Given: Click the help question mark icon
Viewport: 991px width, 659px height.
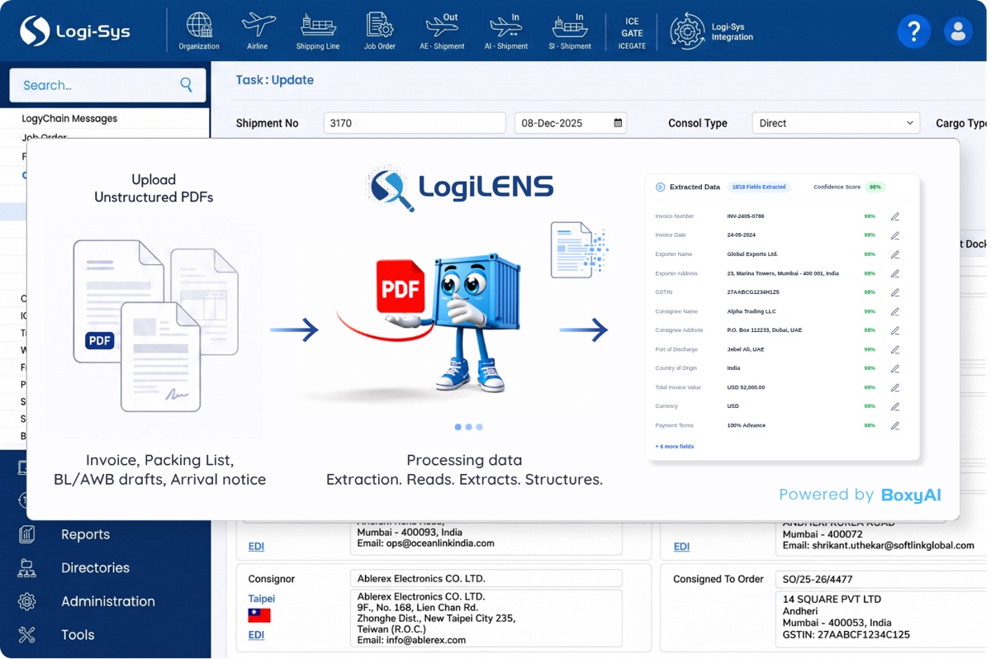Looking at the screenshot, I should (x=913, y=31).
